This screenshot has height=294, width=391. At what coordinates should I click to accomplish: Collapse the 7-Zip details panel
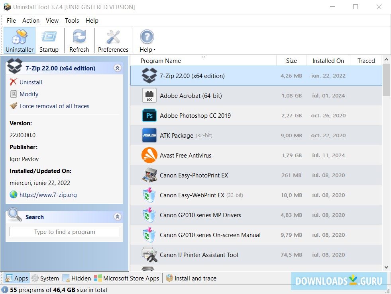(117, 68)
